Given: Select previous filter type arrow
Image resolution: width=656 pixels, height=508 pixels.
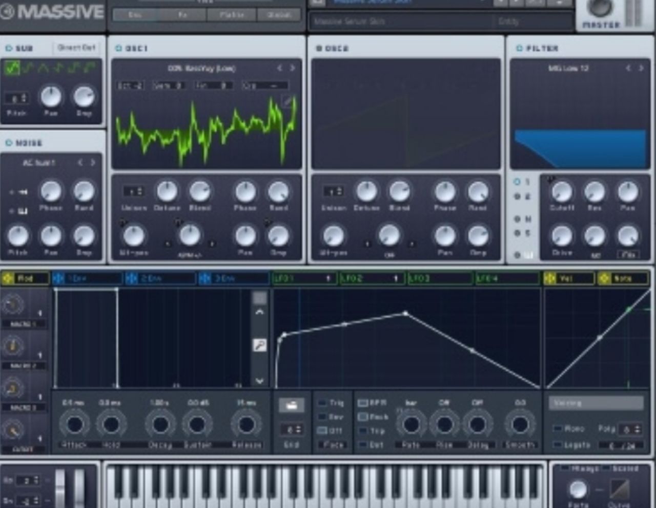Looking at the screenshot, I should (628, 68).
